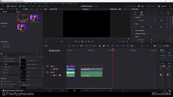This screenshot has width=173, height=97.
Task: Select the Blade Edit Mode tool
Action: click(x=81, y=46)
